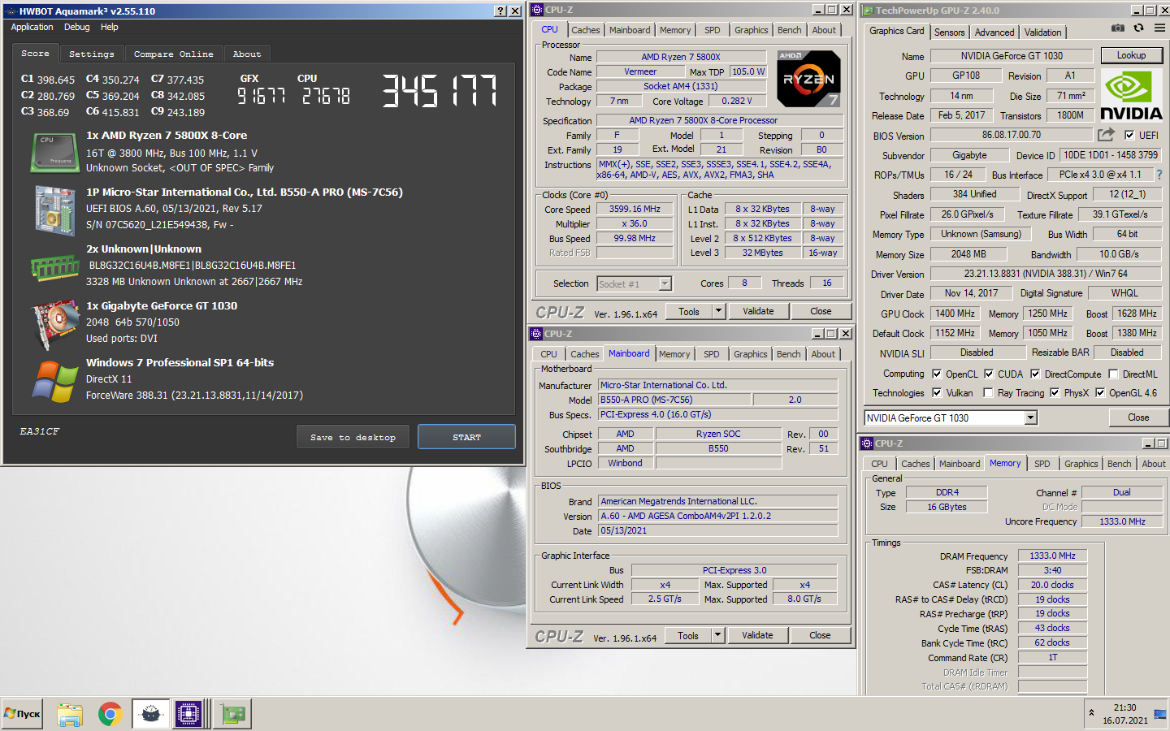Open the SPD tab in CPU-Z Mainboard window

(711, 354)
